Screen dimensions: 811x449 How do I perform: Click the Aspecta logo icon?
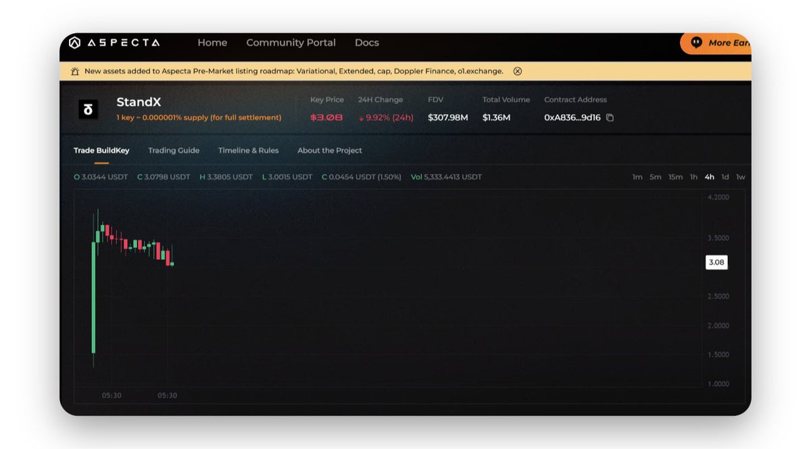(75, 43)
